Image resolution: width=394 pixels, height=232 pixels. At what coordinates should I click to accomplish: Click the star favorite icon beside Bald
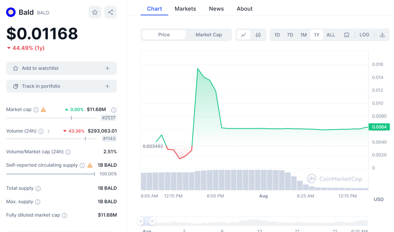click(95, 12)
